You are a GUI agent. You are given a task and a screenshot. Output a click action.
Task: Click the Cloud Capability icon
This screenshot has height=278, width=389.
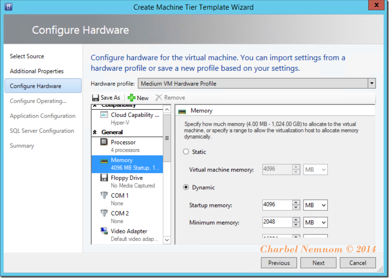pos(104,115)
